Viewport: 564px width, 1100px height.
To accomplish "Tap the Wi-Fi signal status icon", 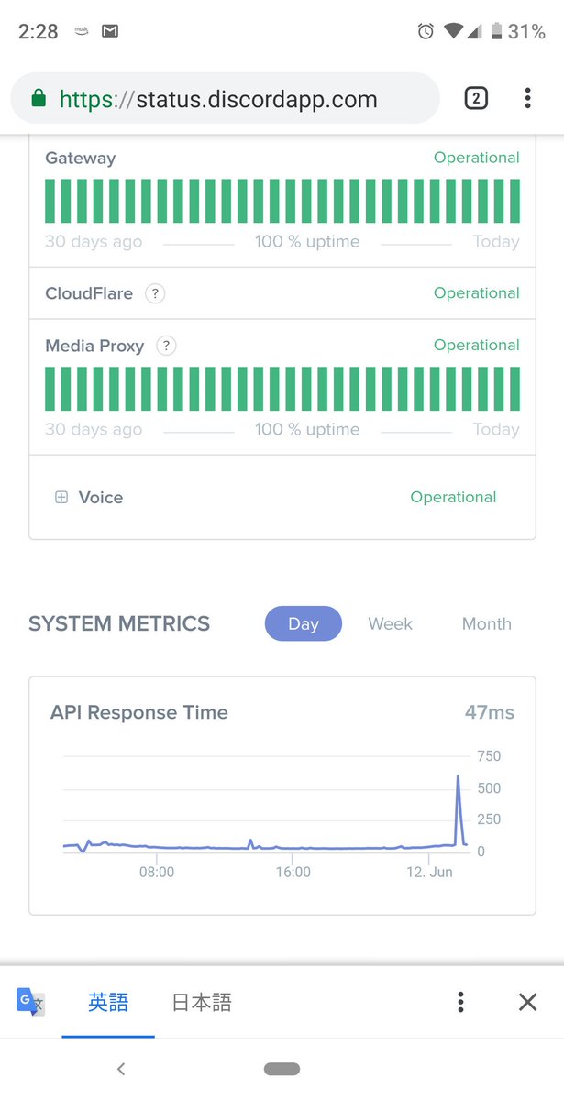I will click(x=453, y=31).
